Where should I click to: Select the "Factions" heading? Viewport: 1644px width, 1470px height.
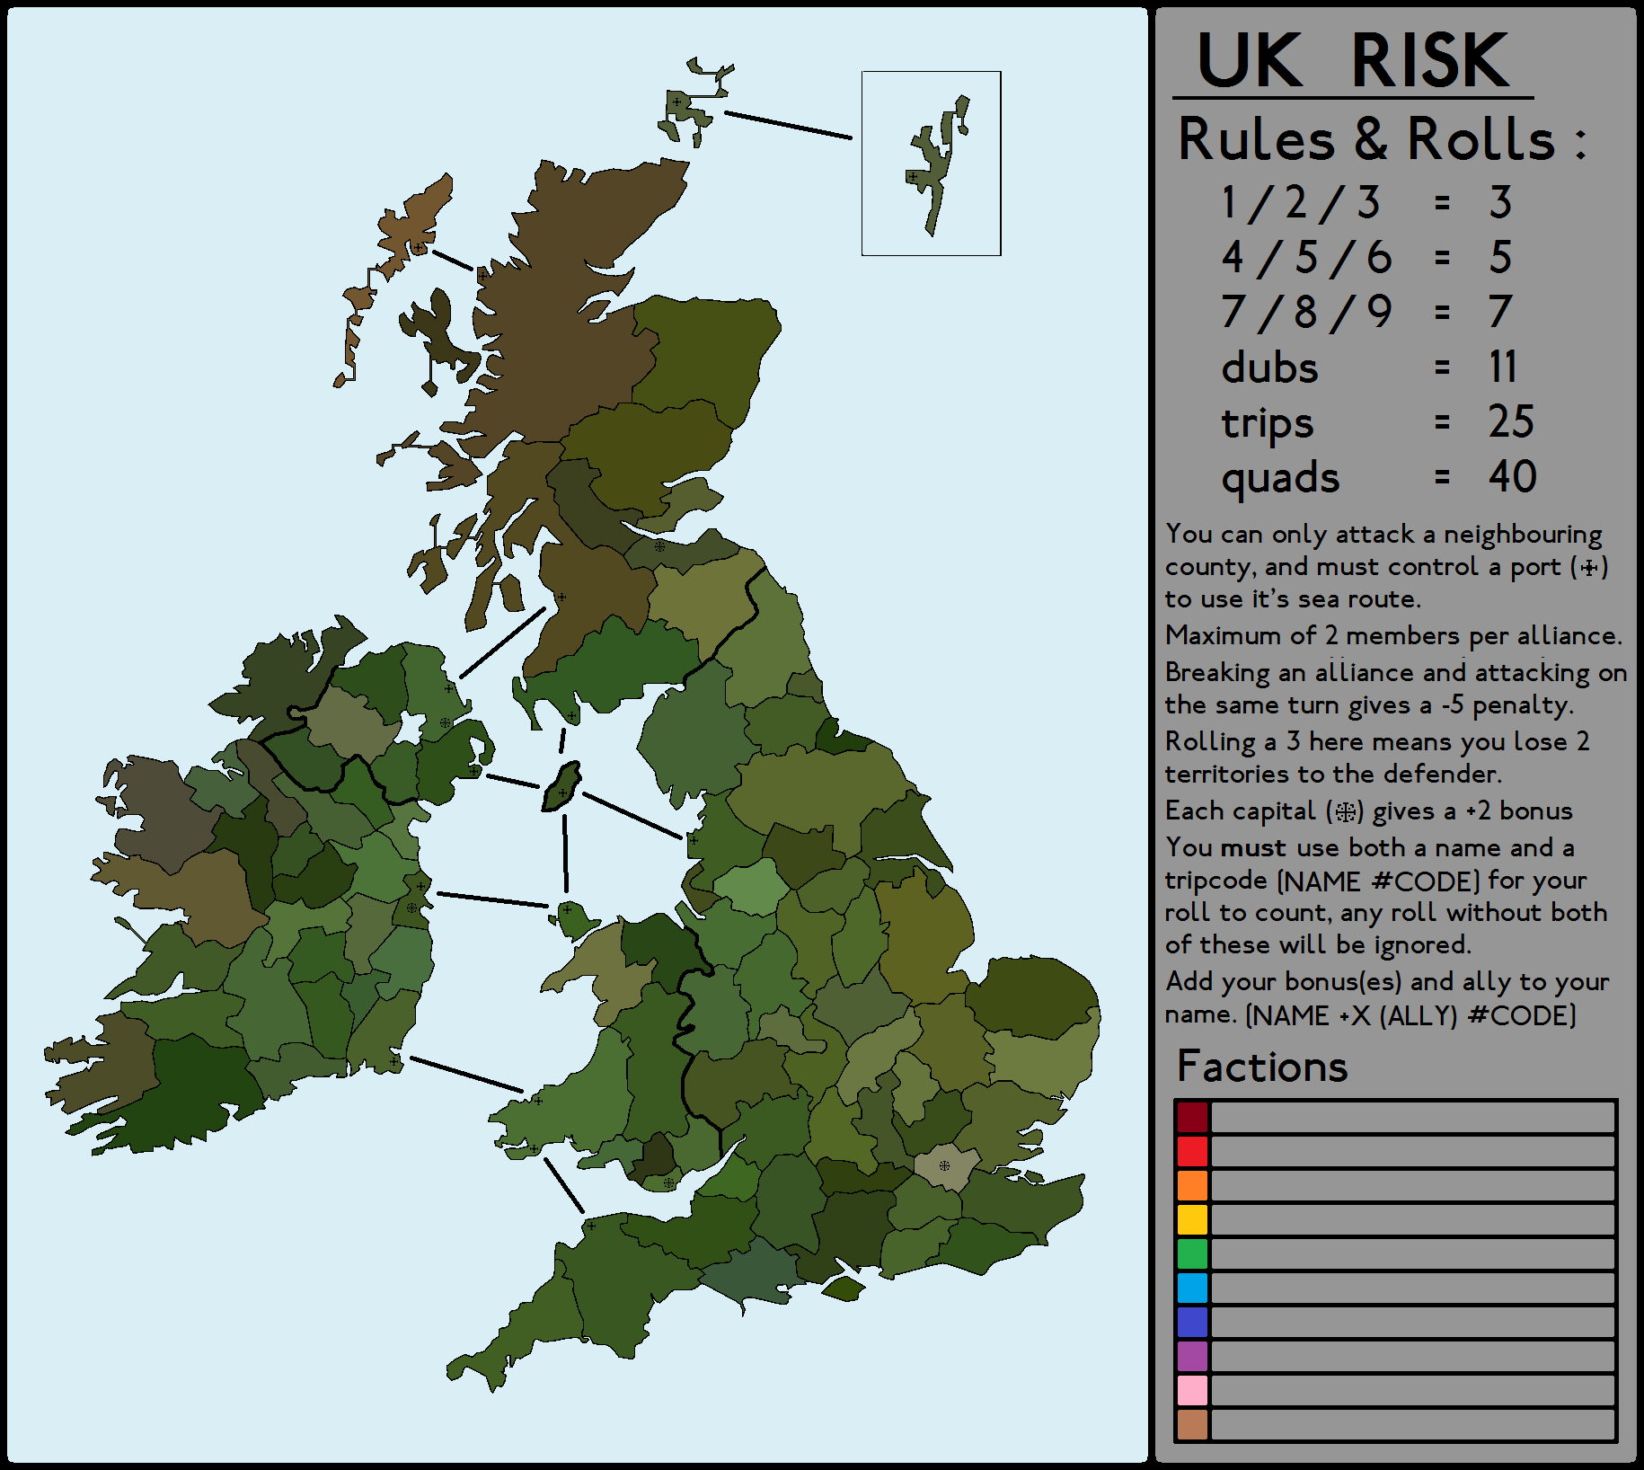click(1262, 1067)
